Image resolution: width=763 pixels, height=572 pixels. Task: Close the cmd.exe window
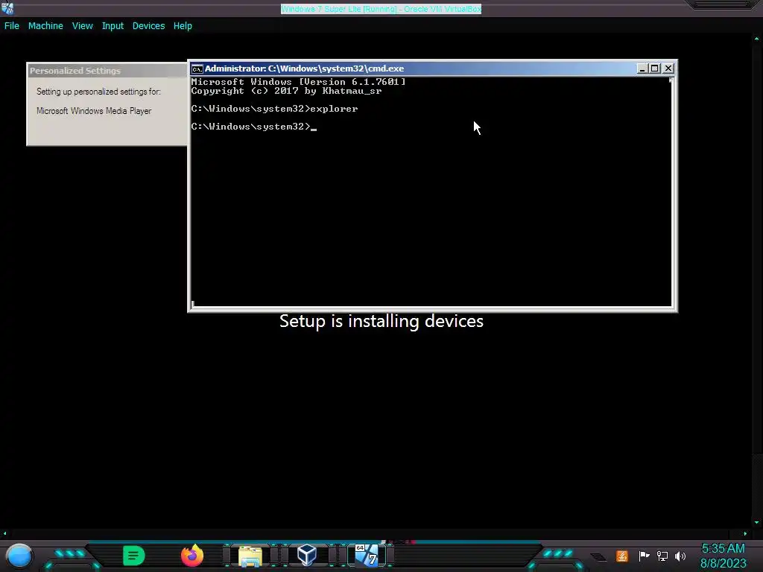click(x=668, y=69)
